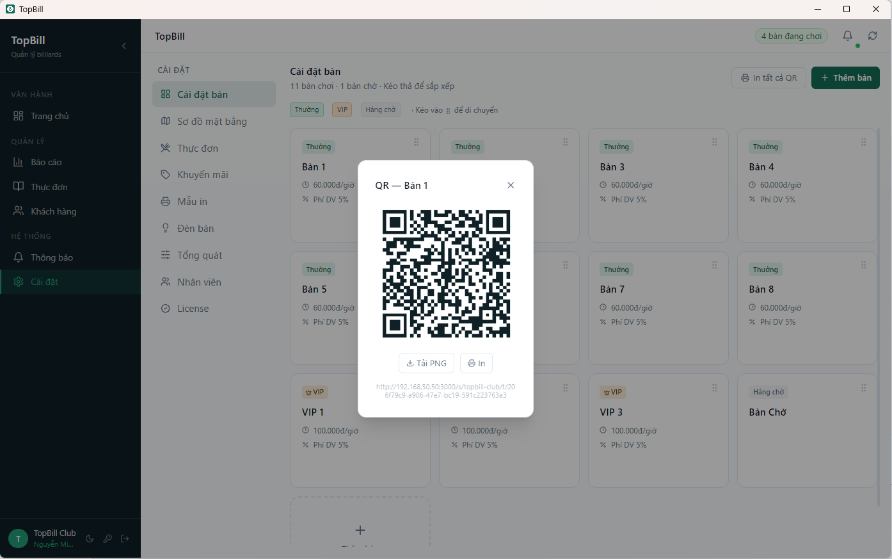Click the TopBill app icon in title bar
Viewport: 892px width, 559px height.
coord(10,9)
